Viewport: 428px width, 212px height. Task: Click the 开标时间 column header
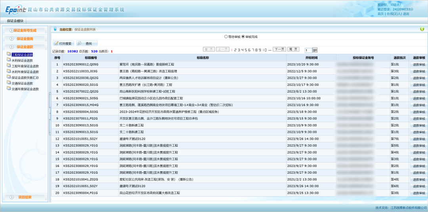(x=311, y=58)
